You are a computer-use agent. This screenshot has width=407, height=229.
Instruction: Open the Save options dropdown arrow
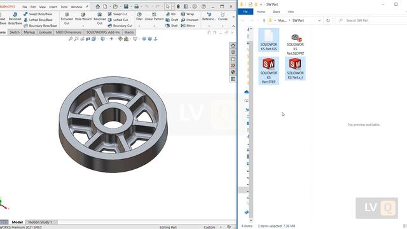(131, 6)
